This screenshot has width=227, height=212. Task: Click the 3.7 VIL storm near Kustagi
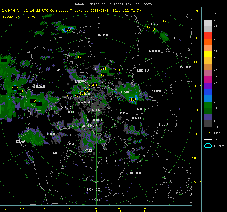tap(133, 99)
